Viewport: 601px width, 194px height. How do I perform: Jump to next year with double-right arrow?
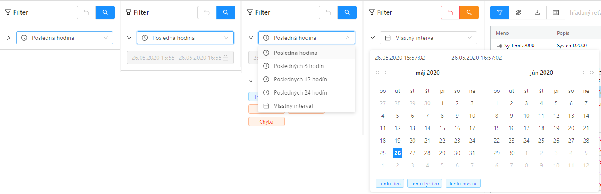[591, 73]
